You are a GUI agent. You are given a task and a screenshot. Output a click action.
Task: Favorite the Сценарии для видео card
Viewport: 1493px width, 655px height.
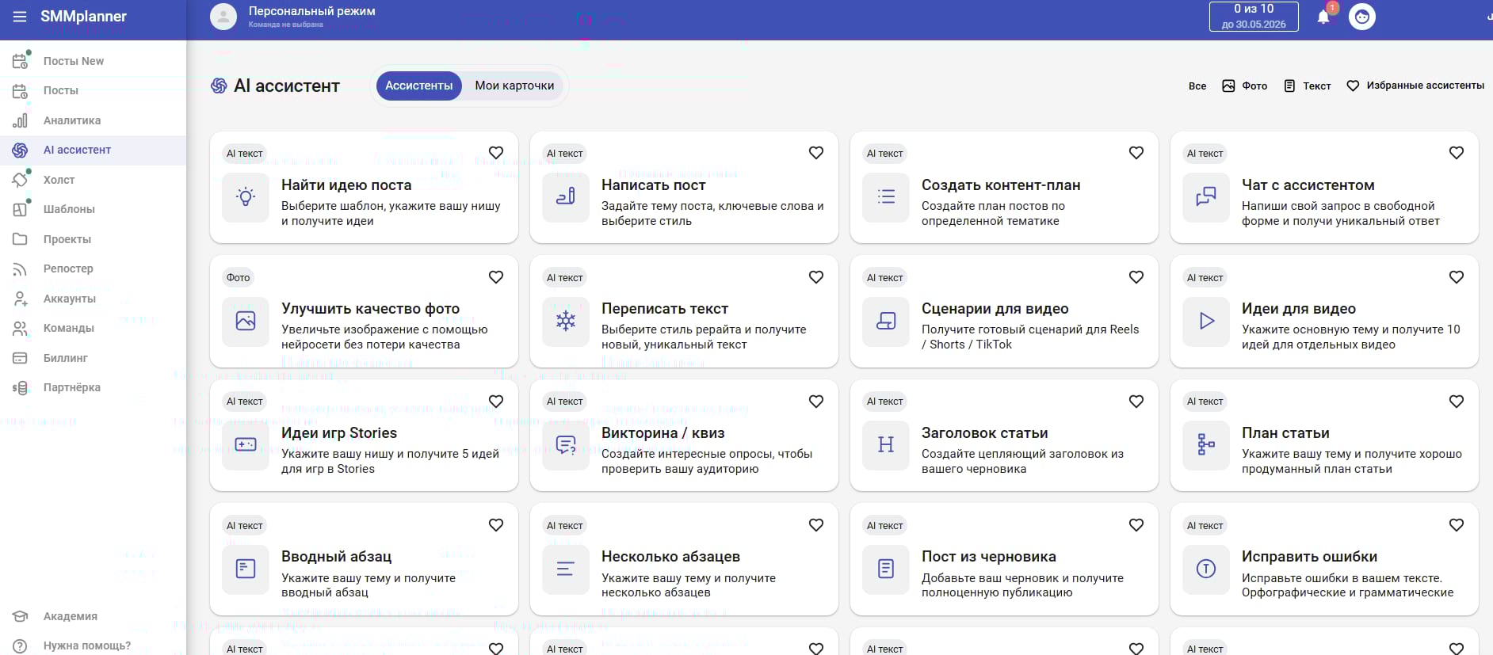pyautogui.click(x=1136, y=277)
